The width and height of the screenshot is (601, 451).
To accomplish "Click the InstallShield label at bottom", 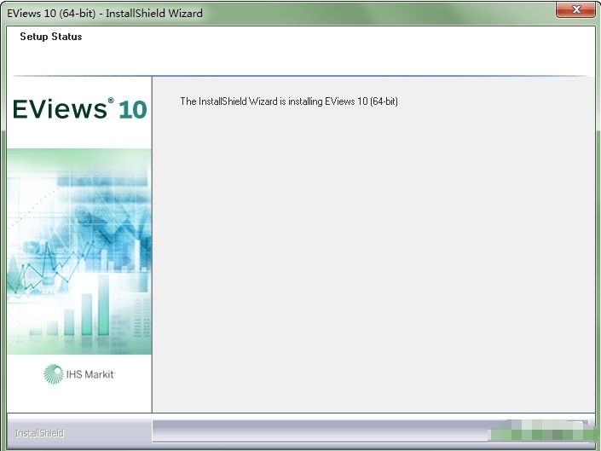I will (x=39, y=433).
